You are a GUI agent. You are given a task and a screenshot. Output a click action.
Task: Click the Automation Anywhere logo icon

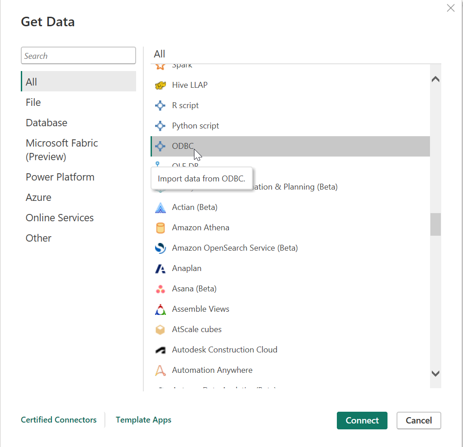161,371
